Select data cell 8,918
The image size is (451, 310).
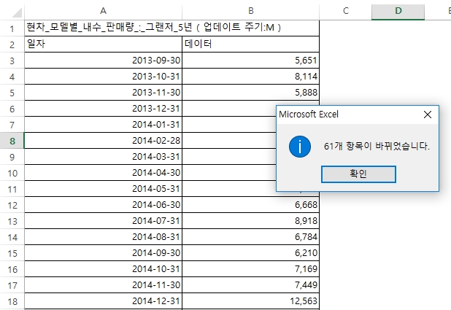[250, 221]
